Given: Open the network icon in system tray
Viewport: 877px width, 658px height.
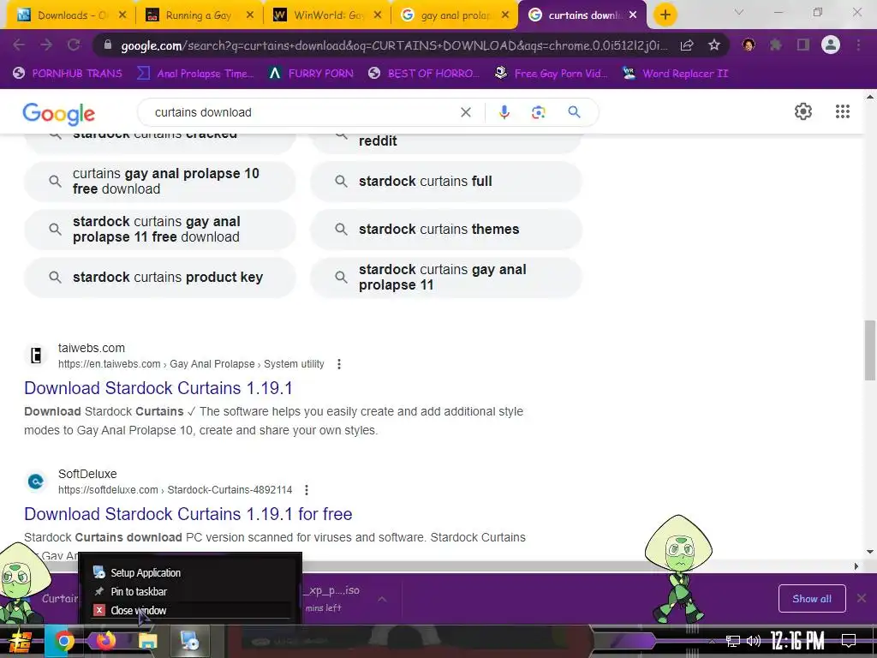Looking at the screenshot, I should pos(733,641).
